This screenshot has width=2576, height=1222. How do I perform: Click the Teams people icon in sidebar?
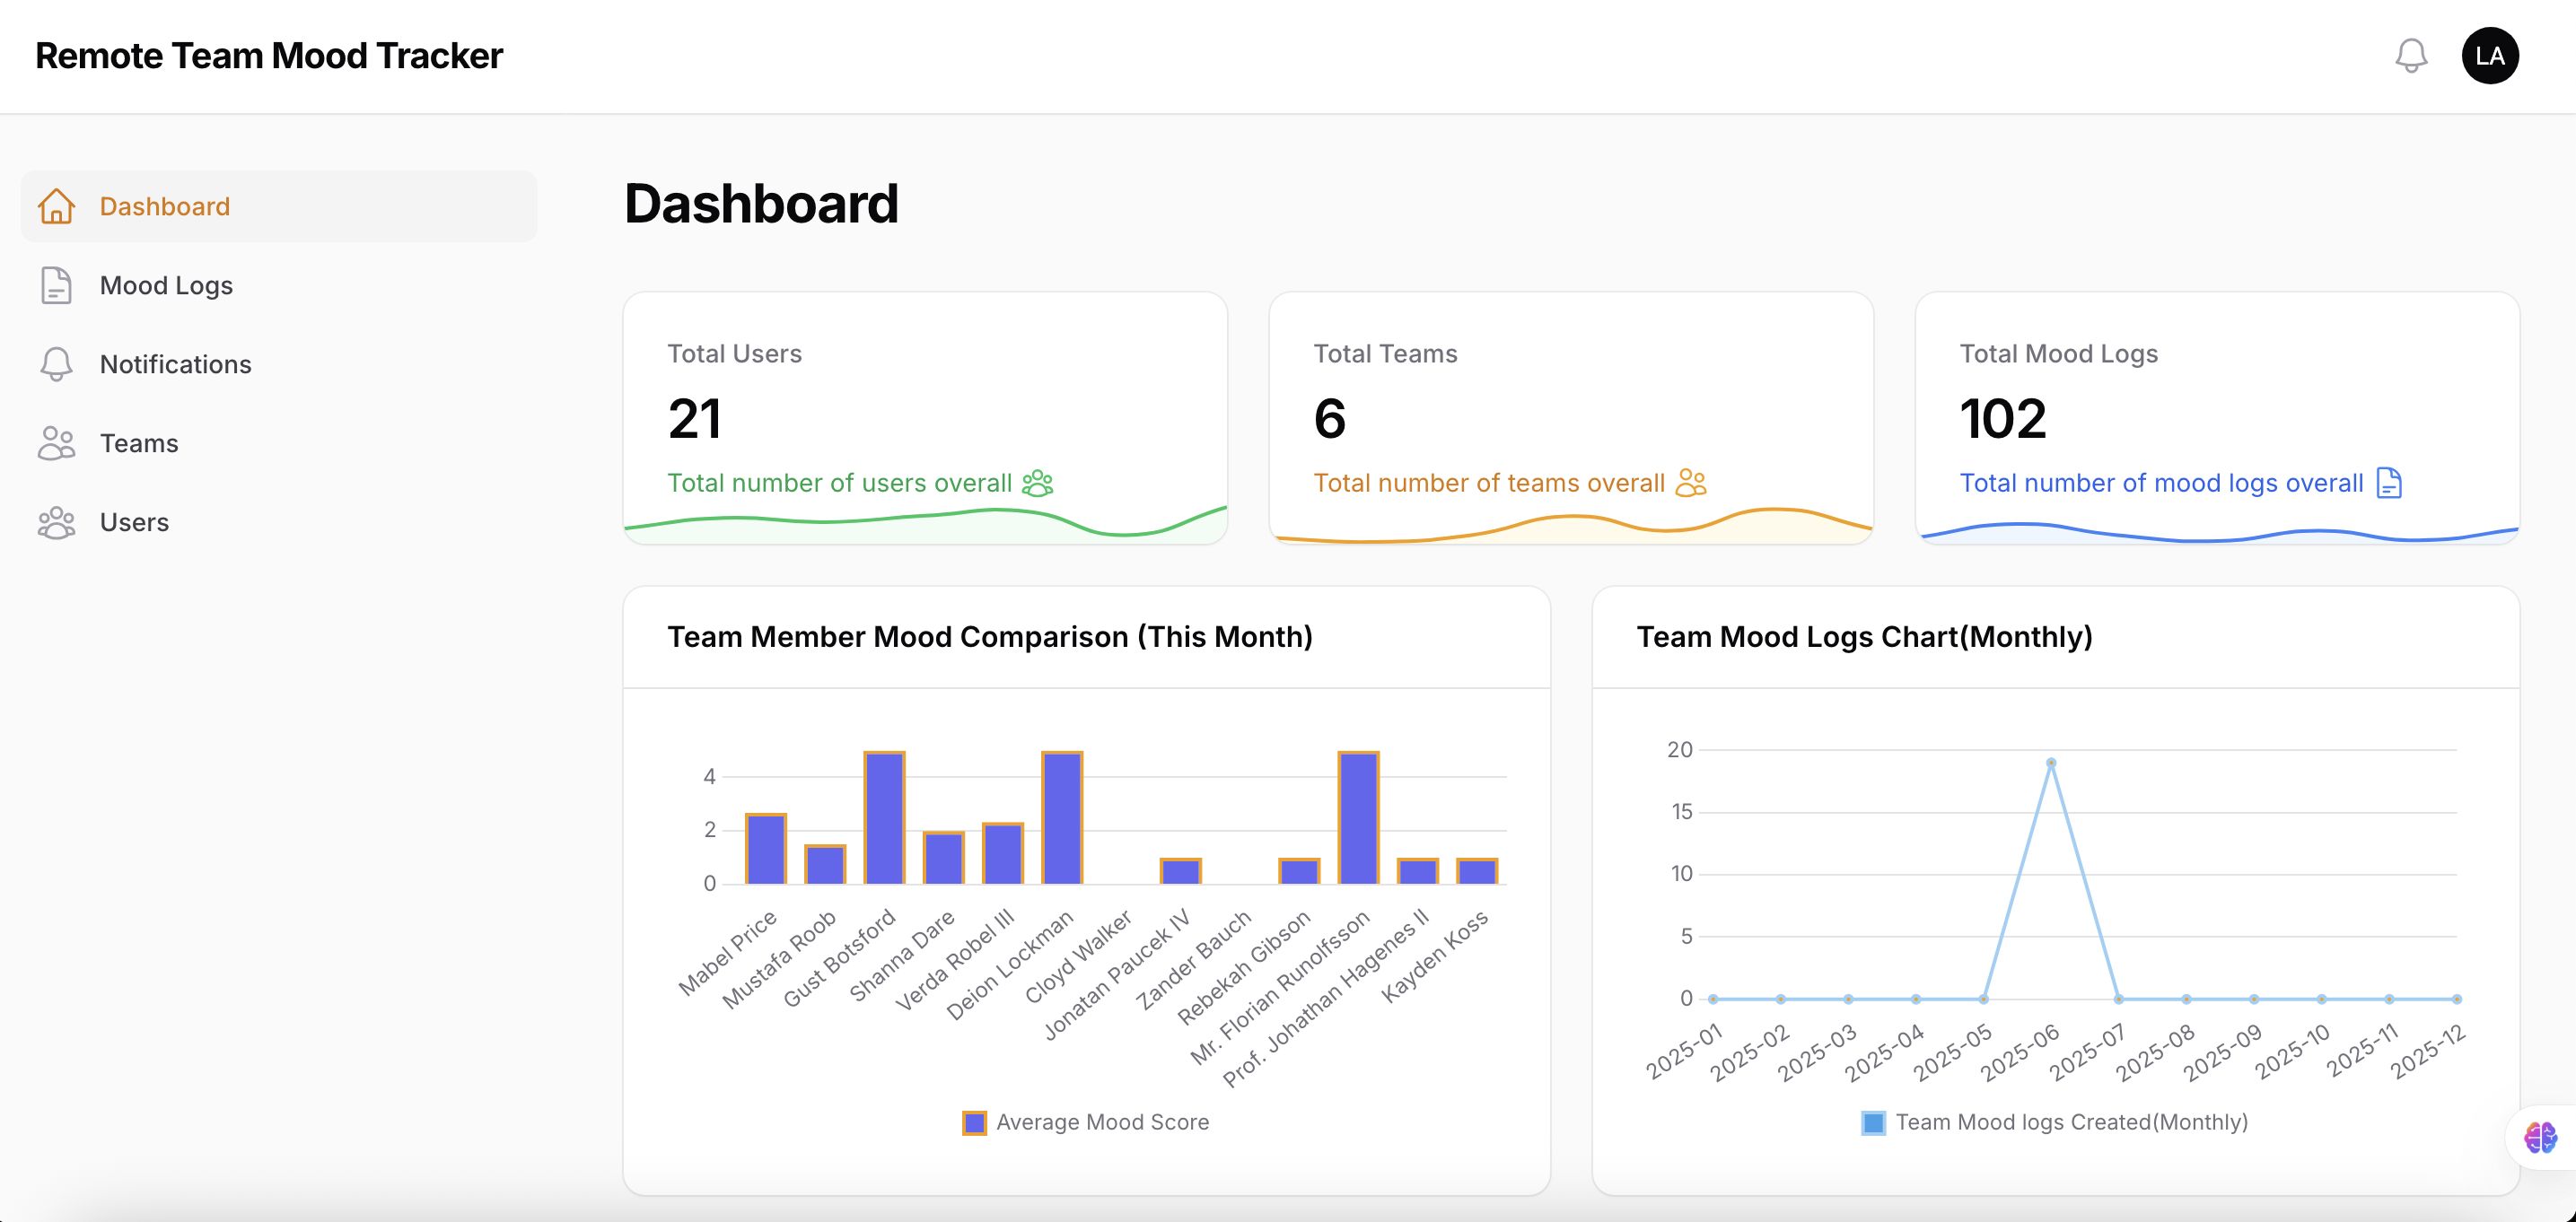(x=56, y=443)
